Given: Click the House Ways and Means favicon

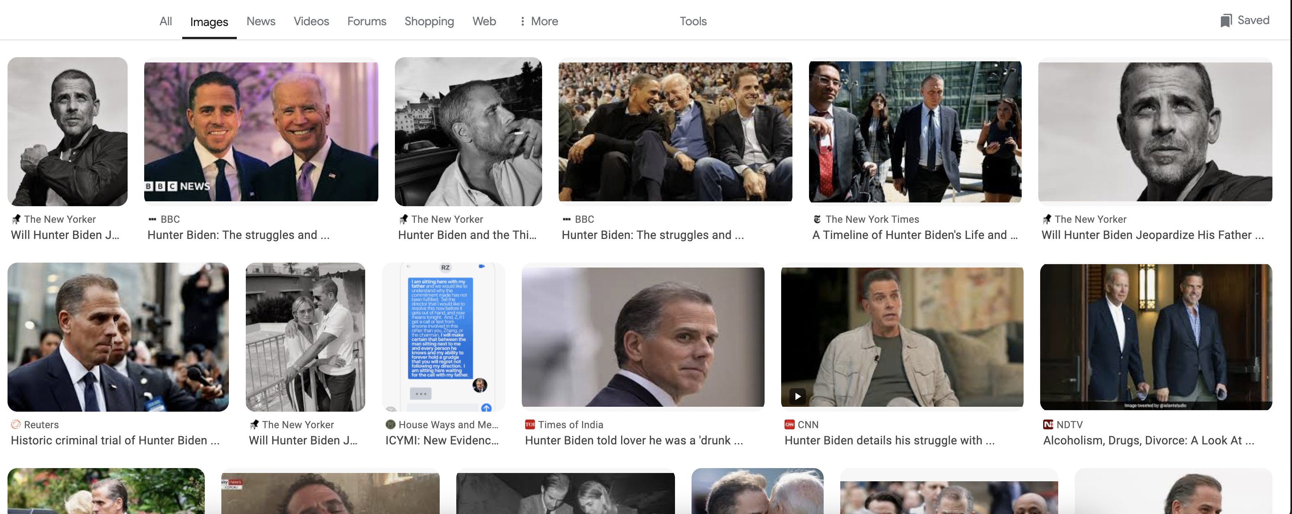Looking at the screenshot, I should pyautogui.click(x=390, y=425).
